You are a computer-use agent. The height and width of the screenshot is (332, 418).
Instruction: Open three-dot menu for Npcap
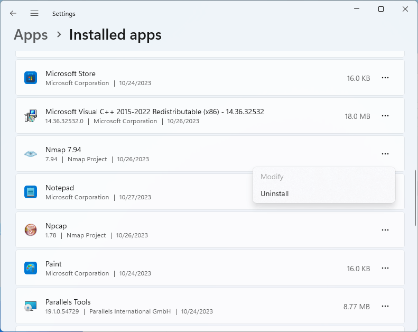(385, 230)
